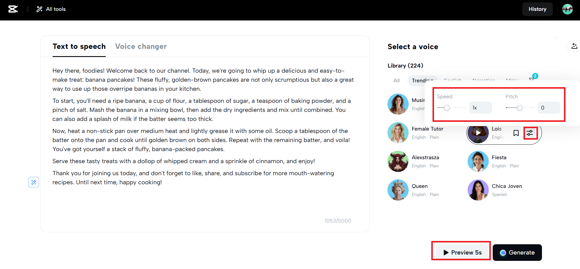
Task: Toggle the voice settings sliders icon for Lois
Action: [x=530, y=133]
